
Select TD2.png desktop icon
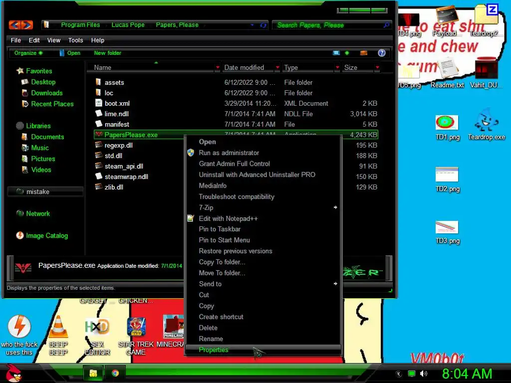[447, 180]
